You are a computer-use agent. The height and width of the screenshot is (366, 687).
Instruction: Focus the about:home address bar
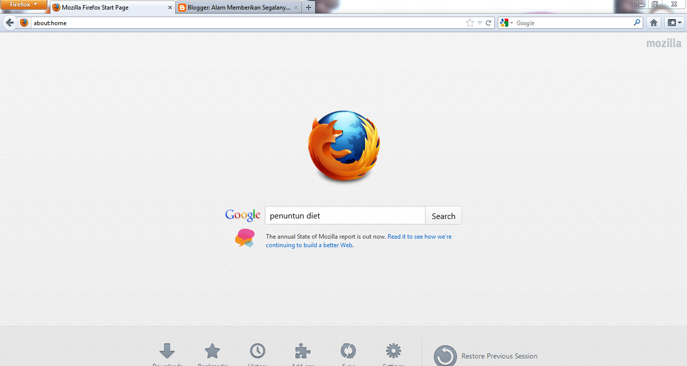pyautogui.click(x=248, y=23)
